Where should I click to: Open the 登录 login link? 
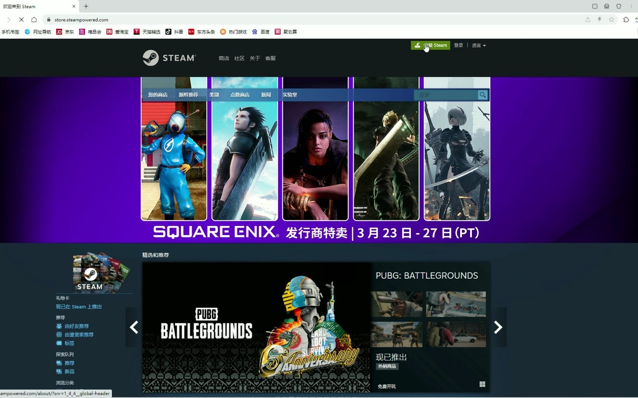pyautogui.click(x=458, y=45)
